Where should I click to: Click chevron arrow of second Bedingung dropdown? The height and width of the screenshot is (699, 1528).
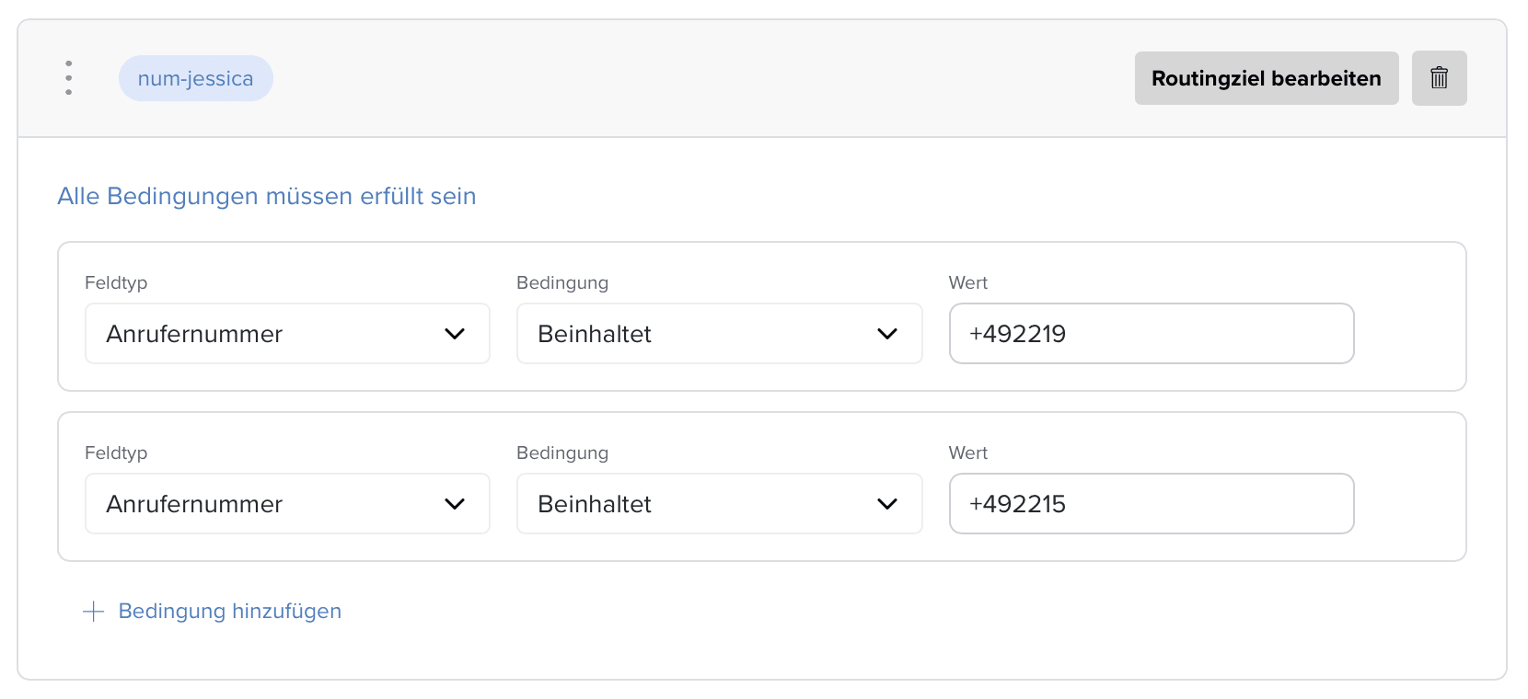pyautogui.click(x=887, y=504)
